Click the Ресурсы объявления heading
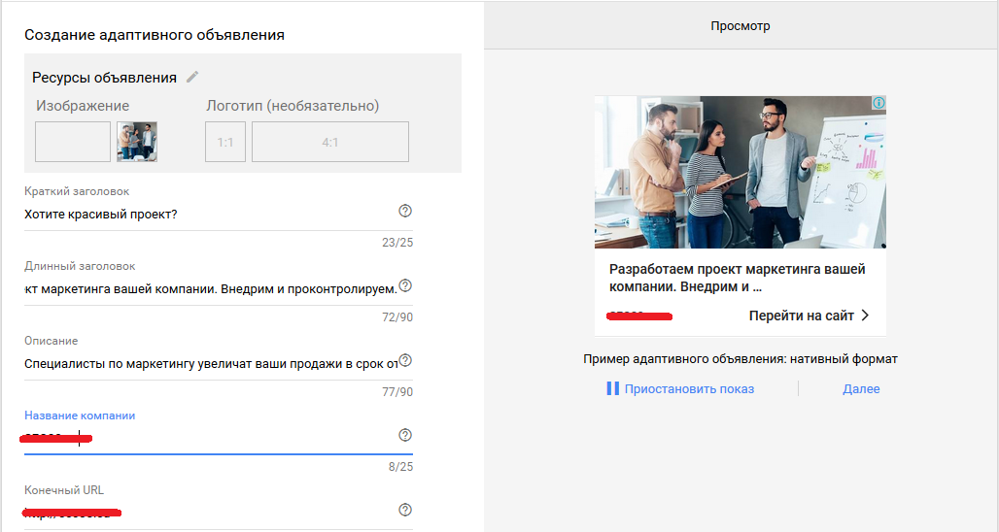Screen dimensions: 999x532 [x=105, y=78]
